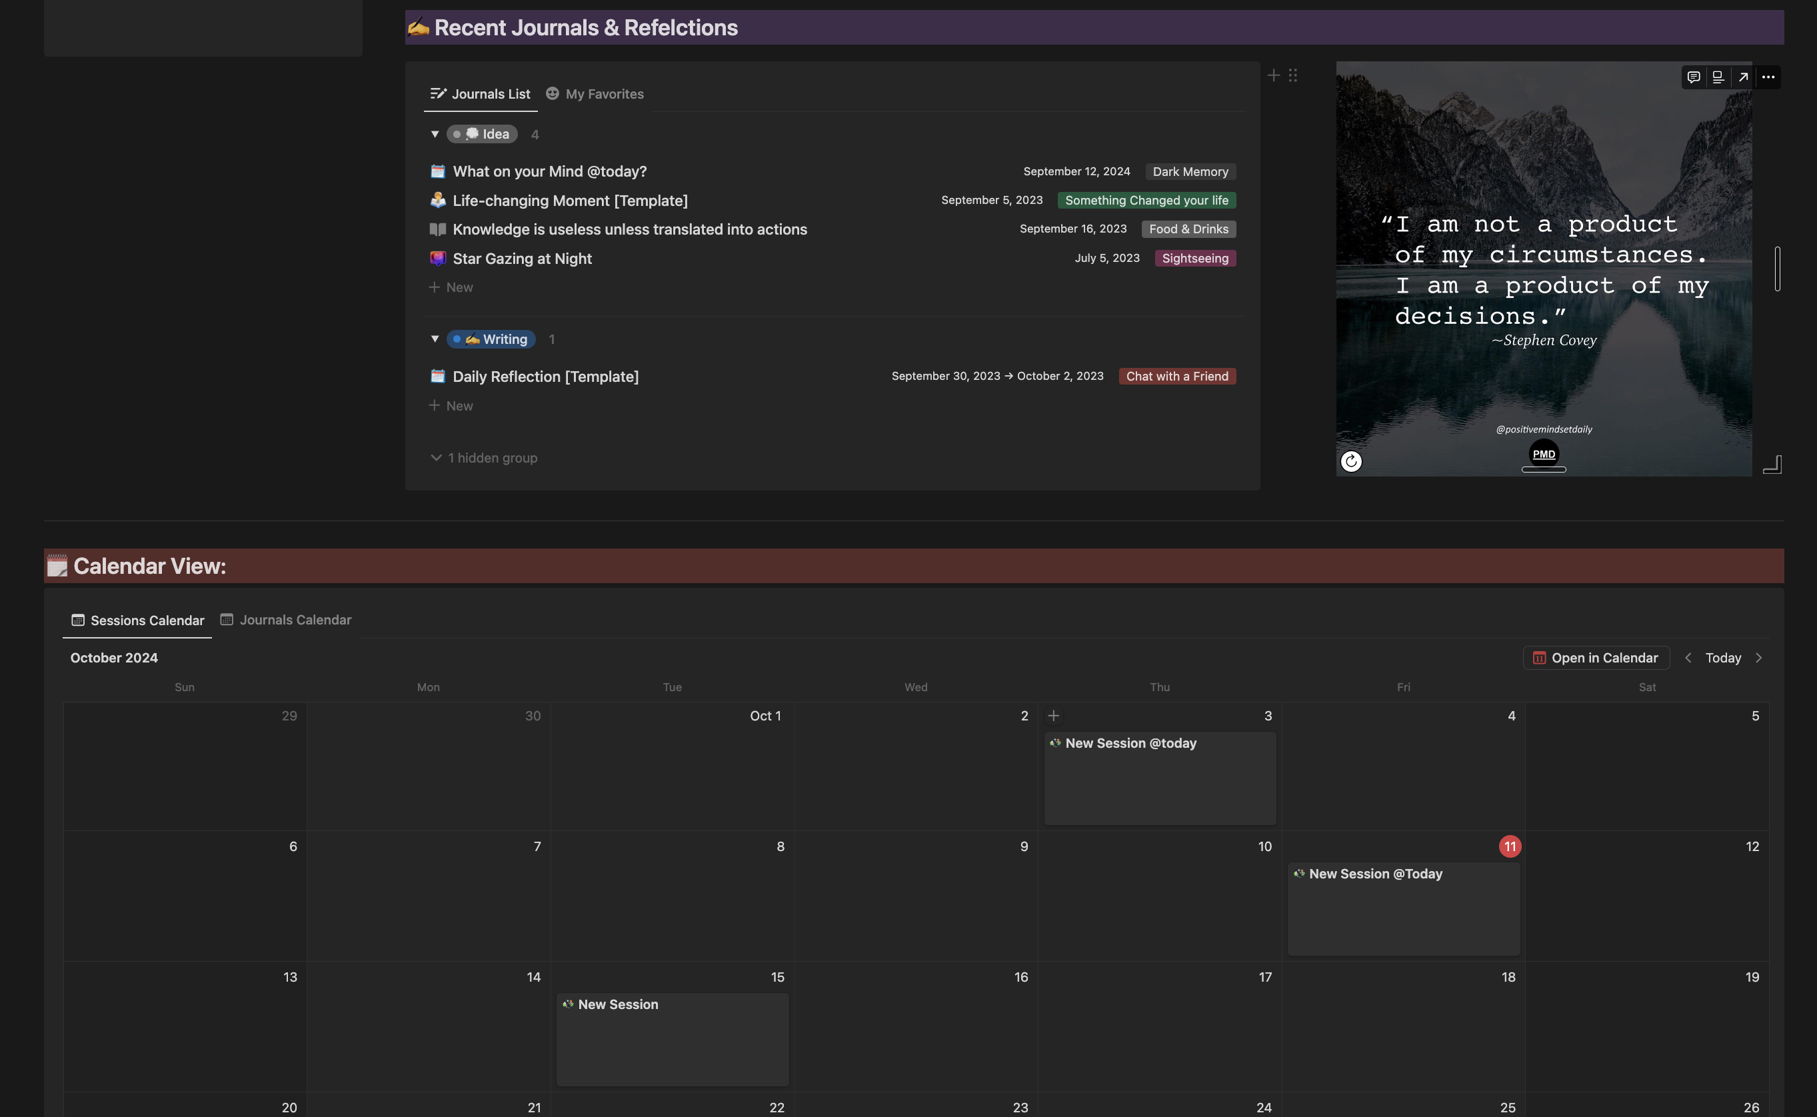Click the Today button in the calendar
Screen dimensions: 1817x1117
(x=1723, y=658)
